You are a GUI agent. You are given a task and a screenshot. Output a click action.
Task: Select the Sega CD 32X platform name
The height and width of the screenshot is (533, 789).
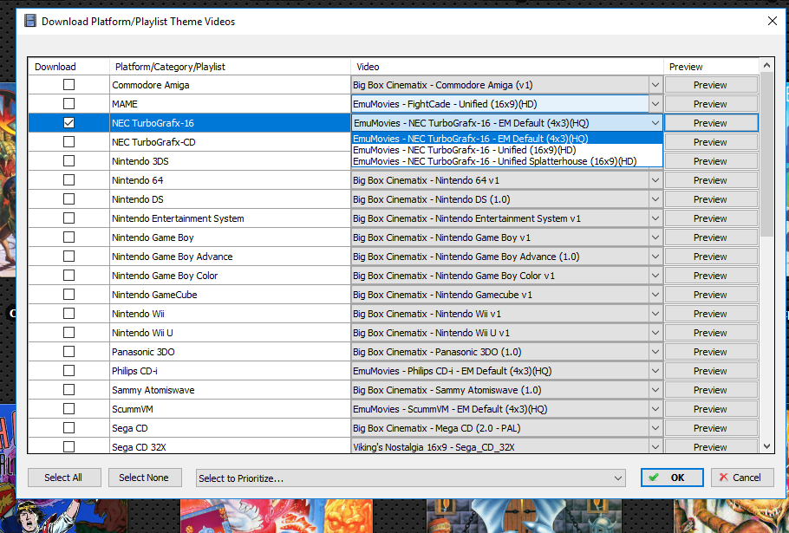(x=139, y=447)
